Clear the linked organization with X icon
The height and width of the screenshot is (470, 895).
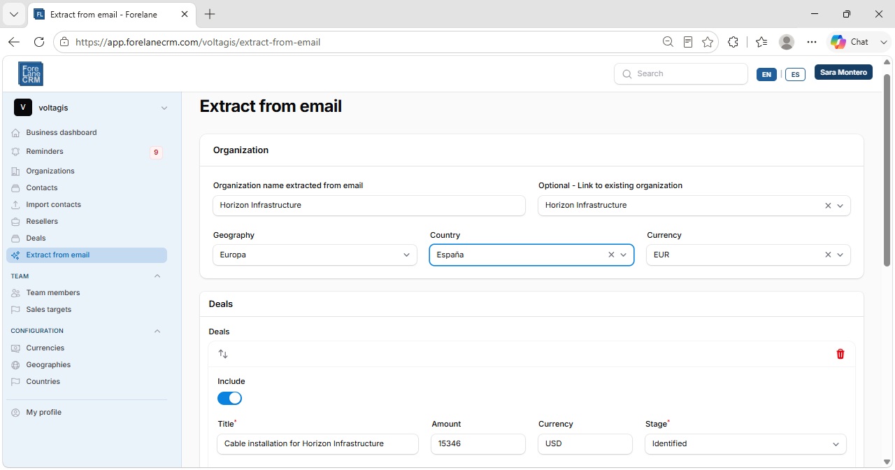pyautogui.click(x=828, y=206)
